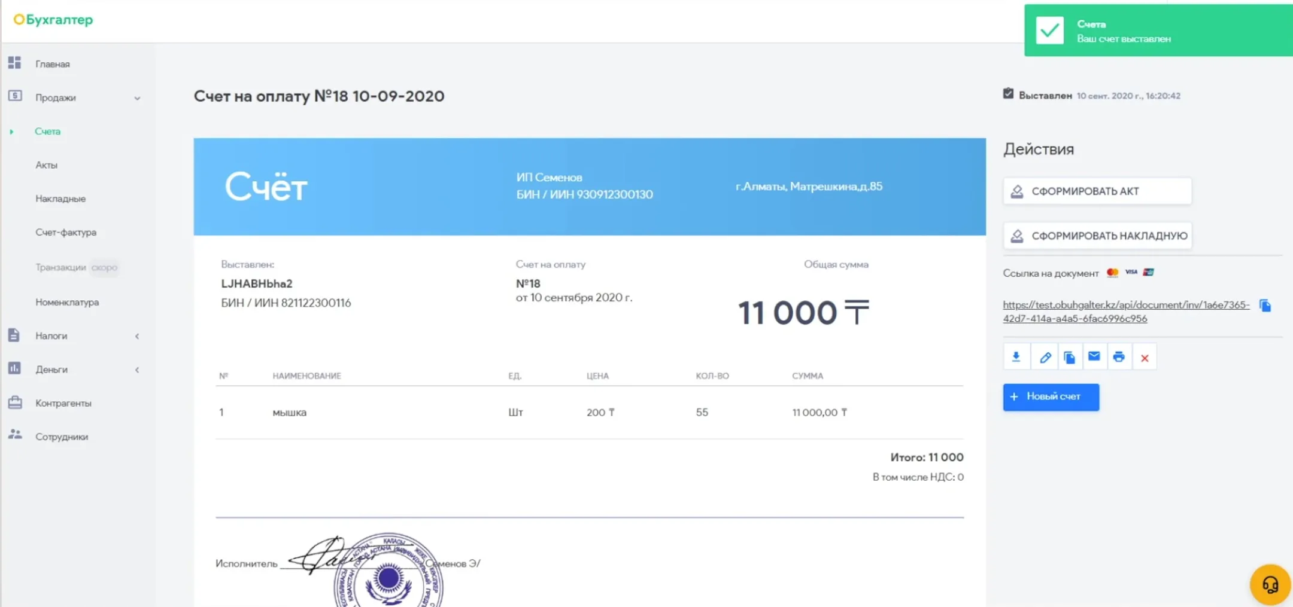The image size is (1293, 607).
Task: Click the ЦЕНА column header
Action: (x=597, y=376)
